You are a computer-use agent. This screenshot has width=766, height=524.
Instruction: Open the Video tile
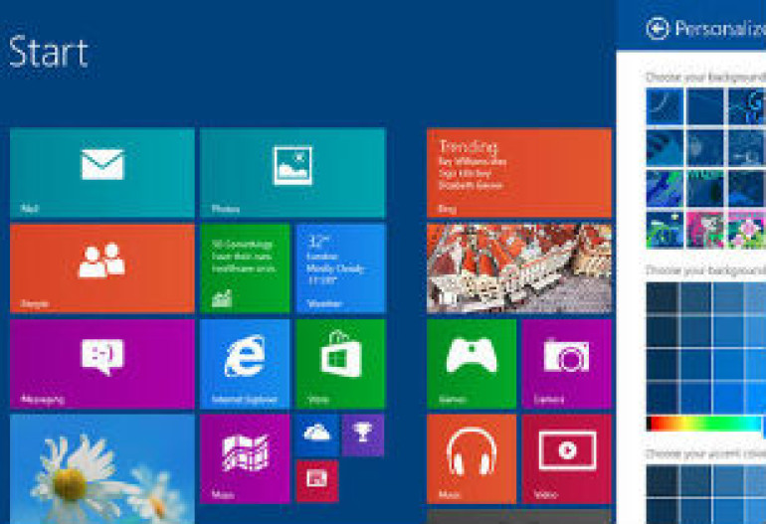point(567,459)
